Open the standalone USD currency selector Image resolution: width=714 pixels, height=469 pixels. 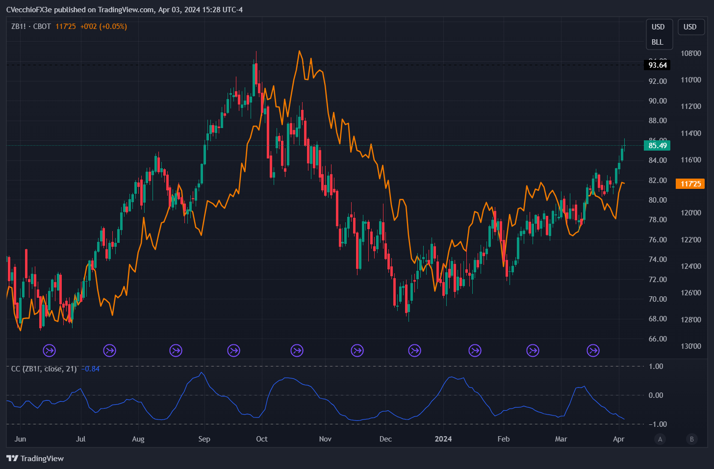pos(691,27)
